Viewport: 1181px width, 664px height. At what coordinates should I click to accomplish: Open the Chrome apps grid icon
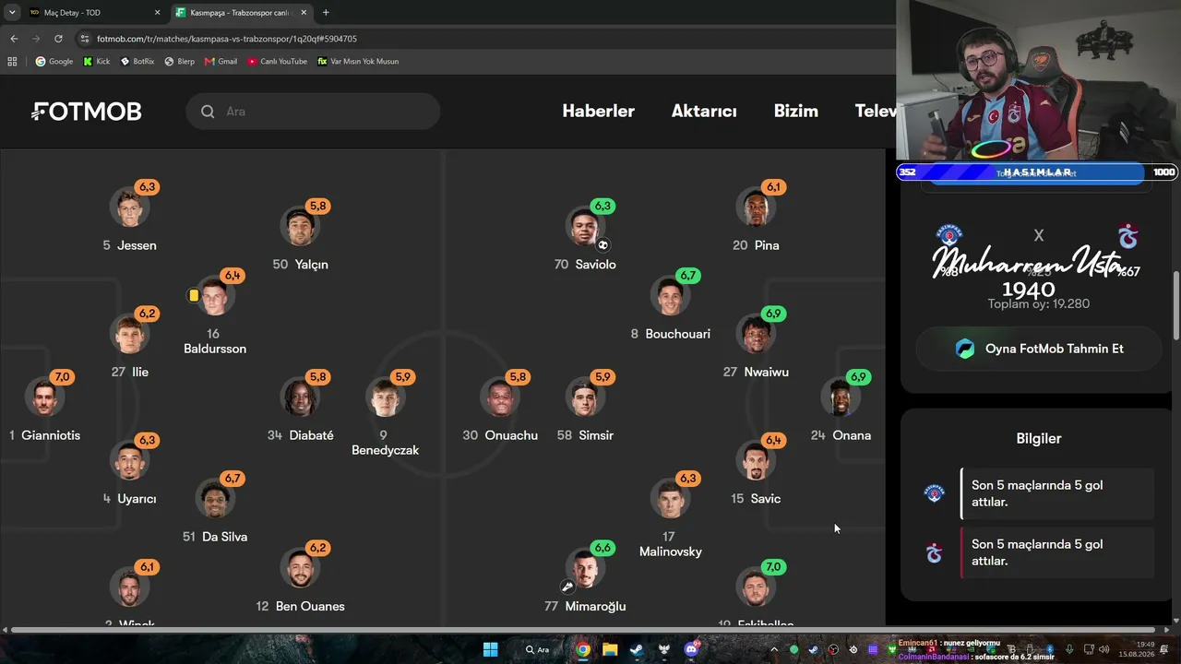[x=12, y=62]
